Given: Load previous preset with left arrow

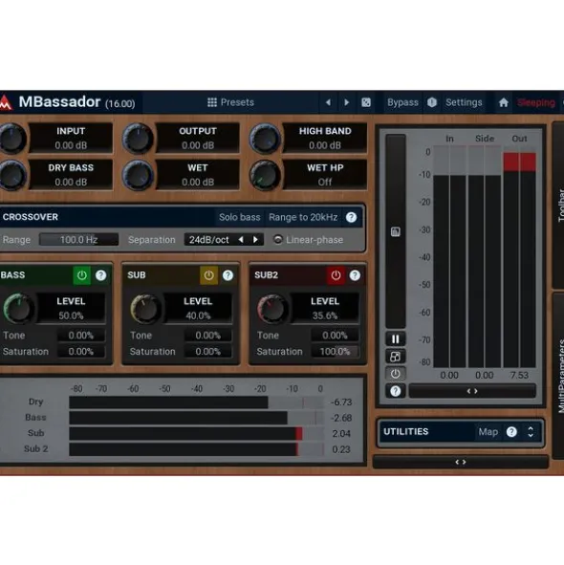Looking at the screenshot, I should pyautogui.click(x=328, y=102).
